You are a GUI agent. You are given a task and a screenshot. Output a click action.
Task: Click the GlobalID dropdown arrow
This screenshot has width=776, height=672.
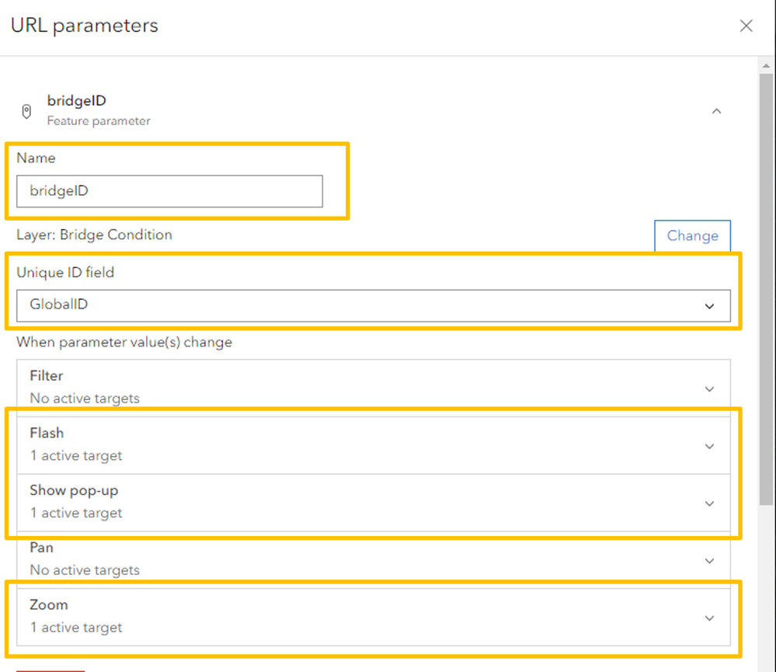[x=708, y=306]
